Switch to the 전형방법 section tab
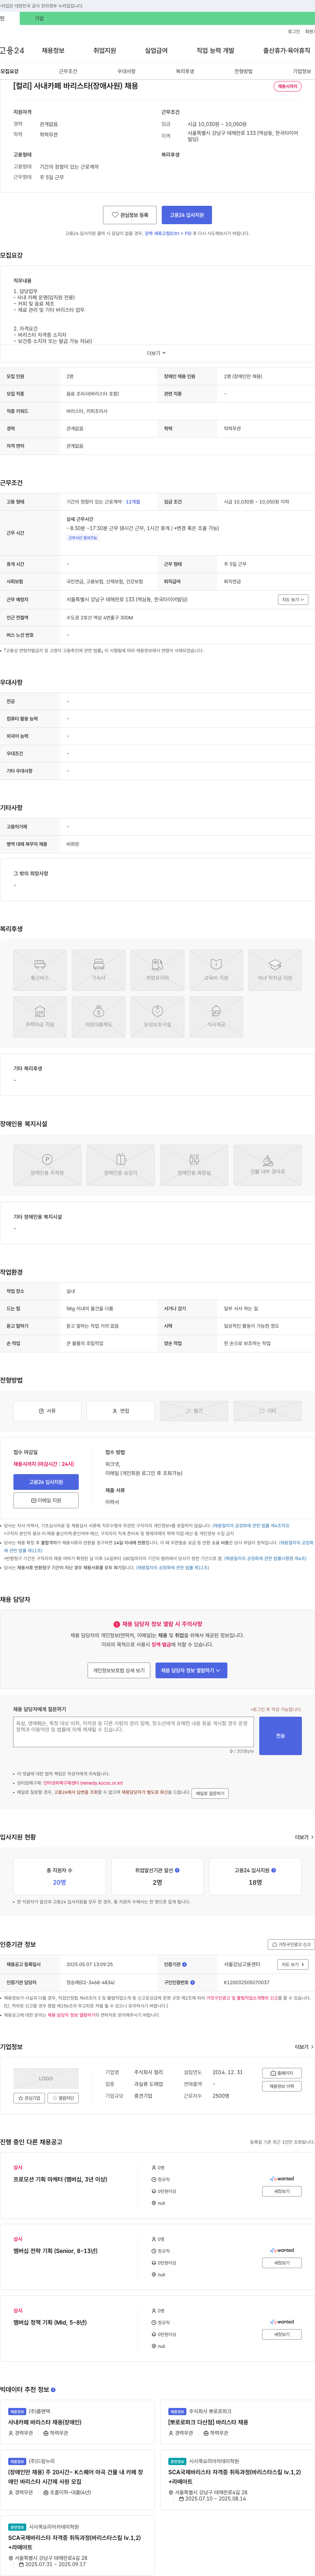This screenshot has width=315, height=2576. pos(243,71)
